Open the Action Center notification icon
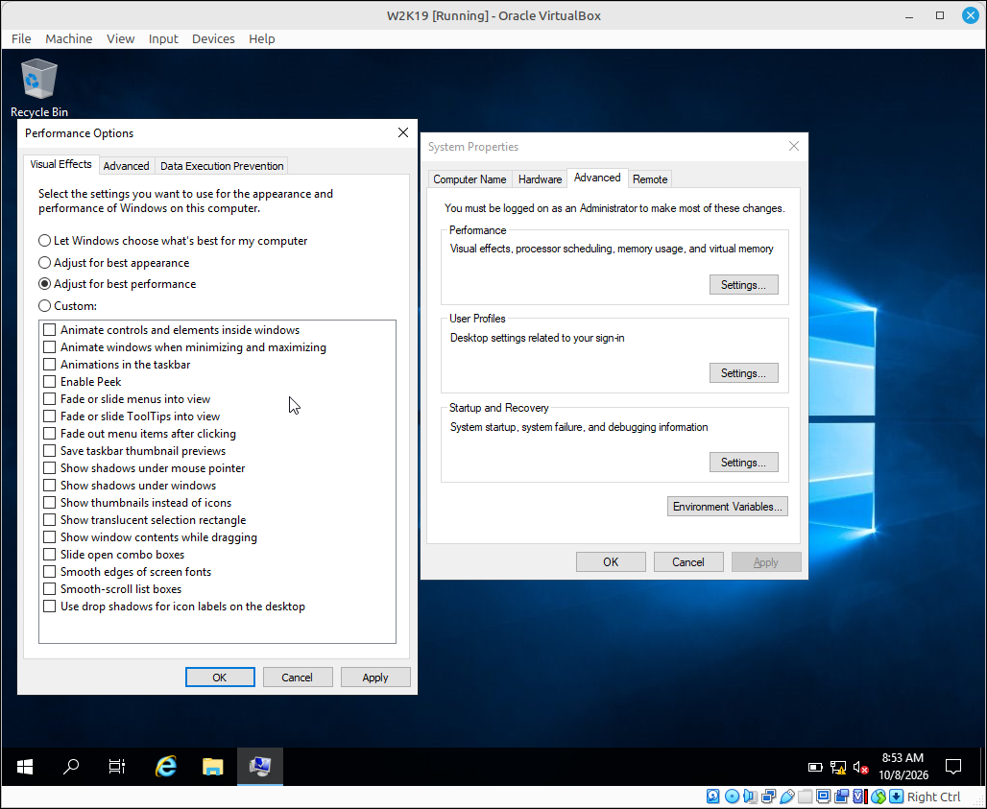 click(953, 766)
